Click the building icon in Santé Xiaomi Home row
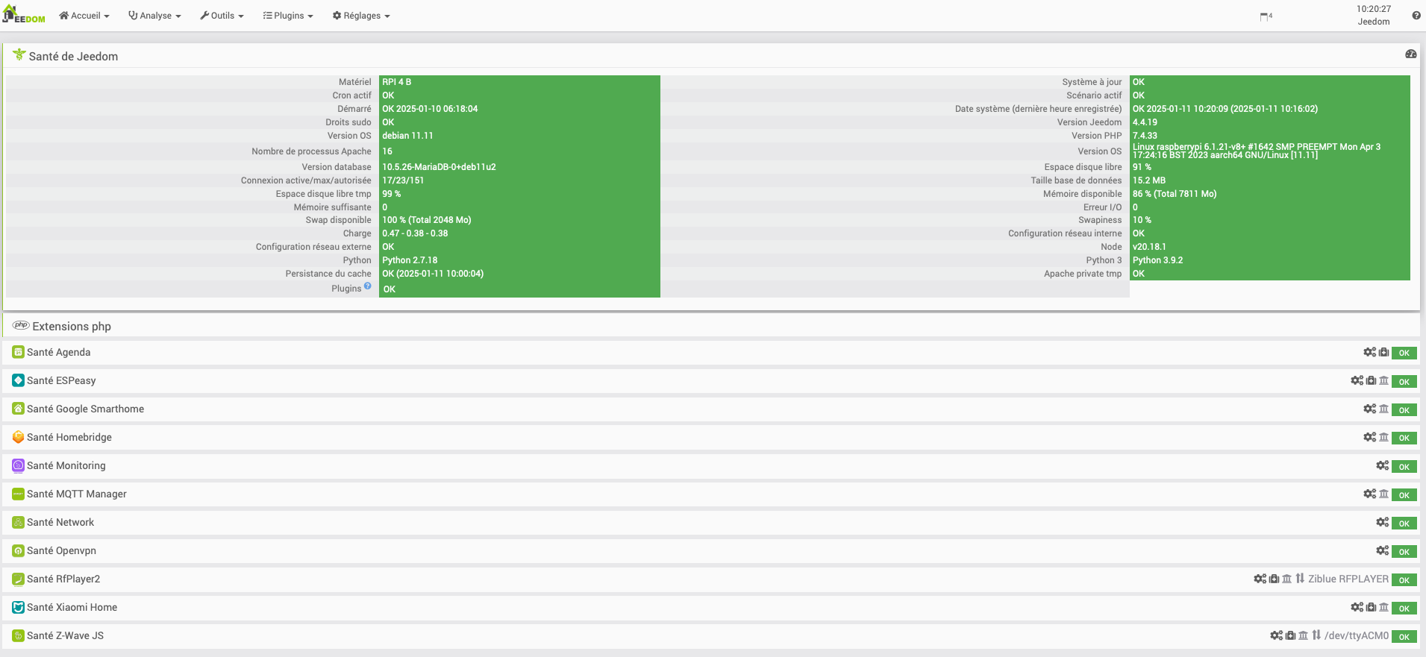 click(1383, 607)
